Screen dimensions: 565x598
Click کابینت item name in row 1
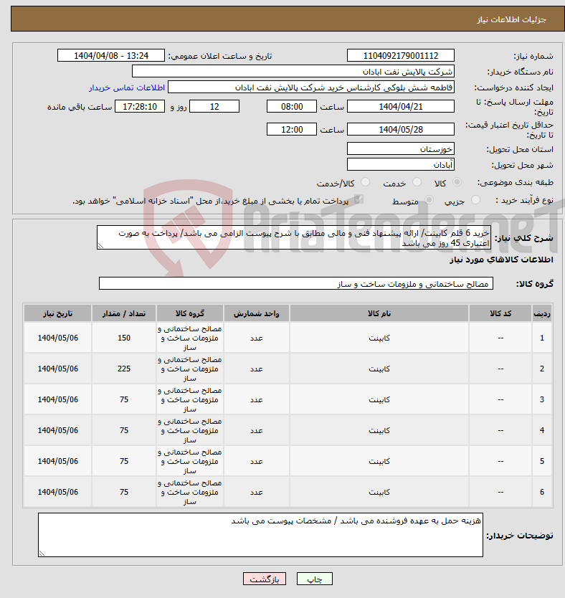click(379, 338)
